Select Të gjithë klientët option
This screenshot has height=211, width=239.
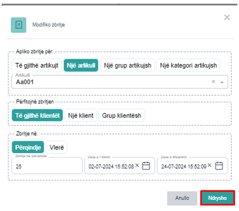tap(37, 115)
